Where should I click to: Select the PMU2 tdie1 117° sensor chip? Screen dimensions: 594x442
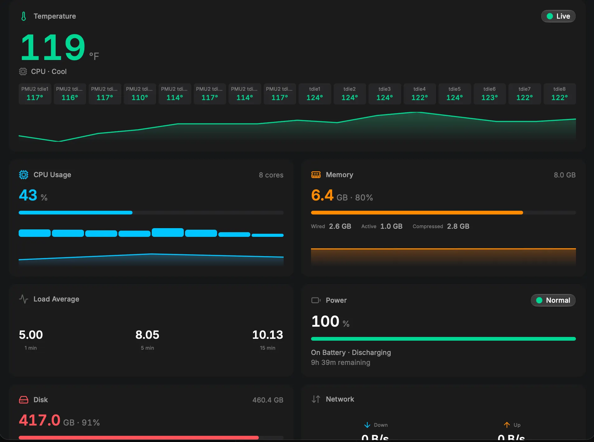tap(35, 94)
